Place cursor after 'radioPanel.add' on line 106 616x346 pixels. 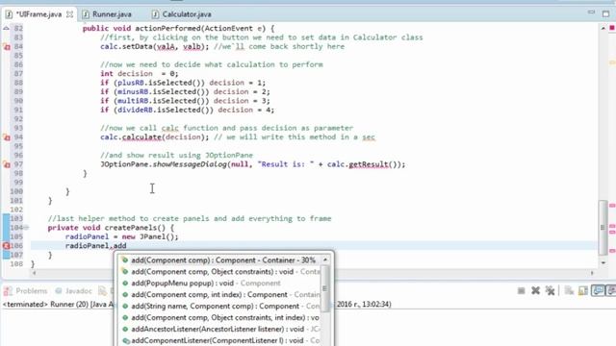(127, 246)
